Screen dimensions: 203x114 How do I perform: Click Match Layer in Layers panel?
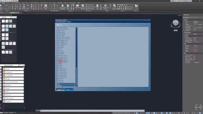tap(128, 9)
